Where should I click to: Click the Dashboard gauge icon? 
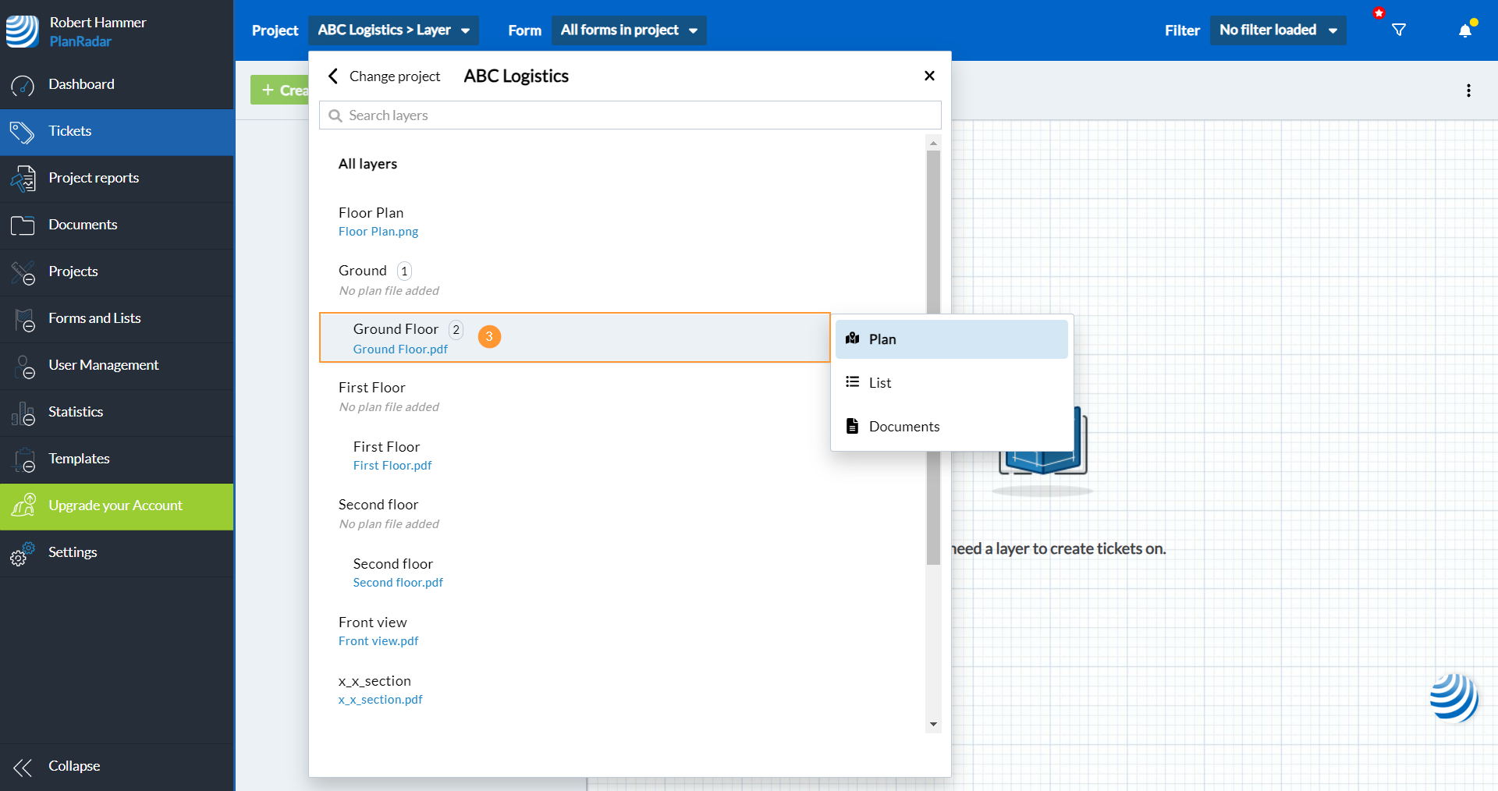coord(23,85)
